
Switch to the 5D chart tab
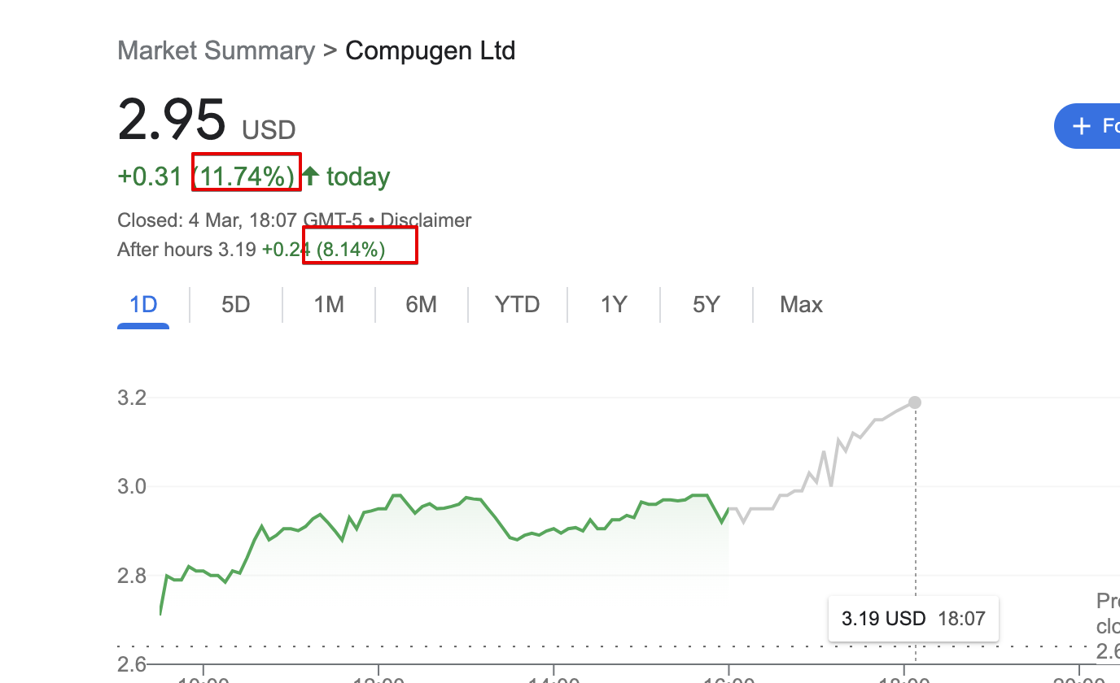235,305
